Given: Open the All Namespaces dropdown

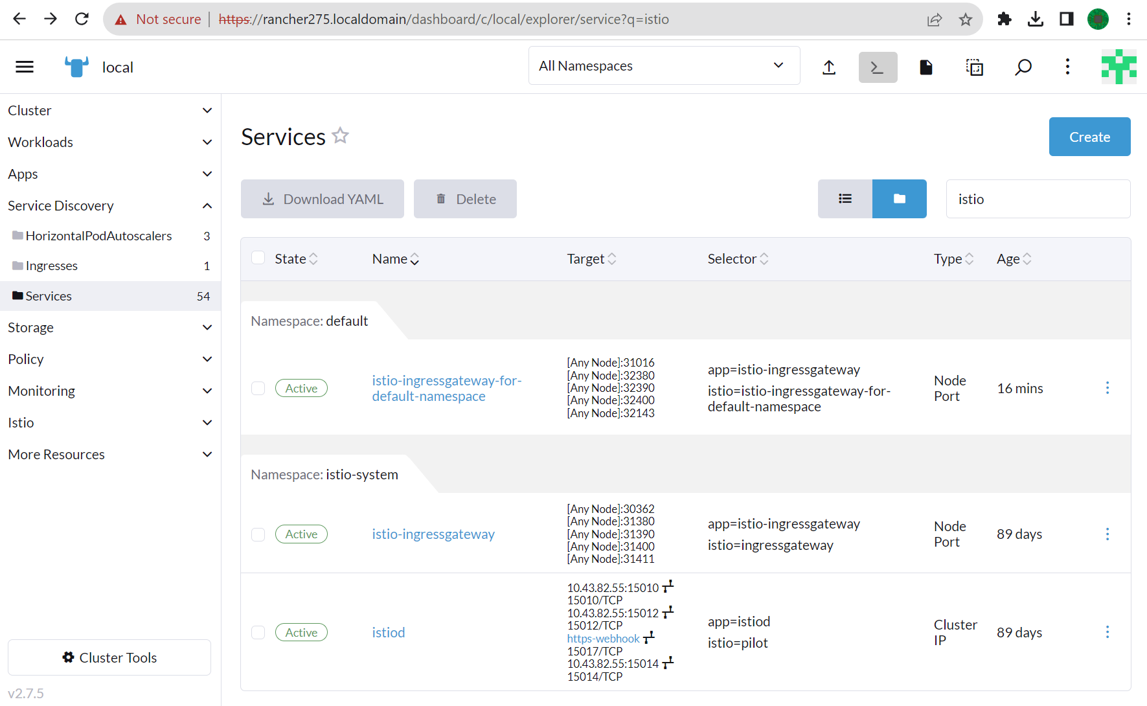Looking at the screenshot, I should point(664,66).
